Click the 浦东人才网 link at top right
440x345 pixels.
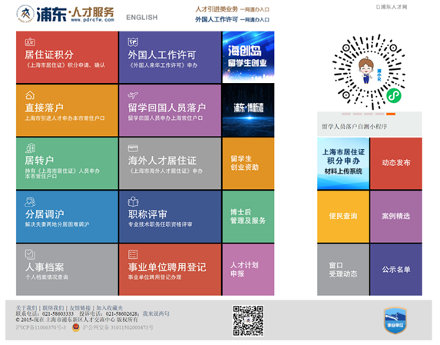392,7
